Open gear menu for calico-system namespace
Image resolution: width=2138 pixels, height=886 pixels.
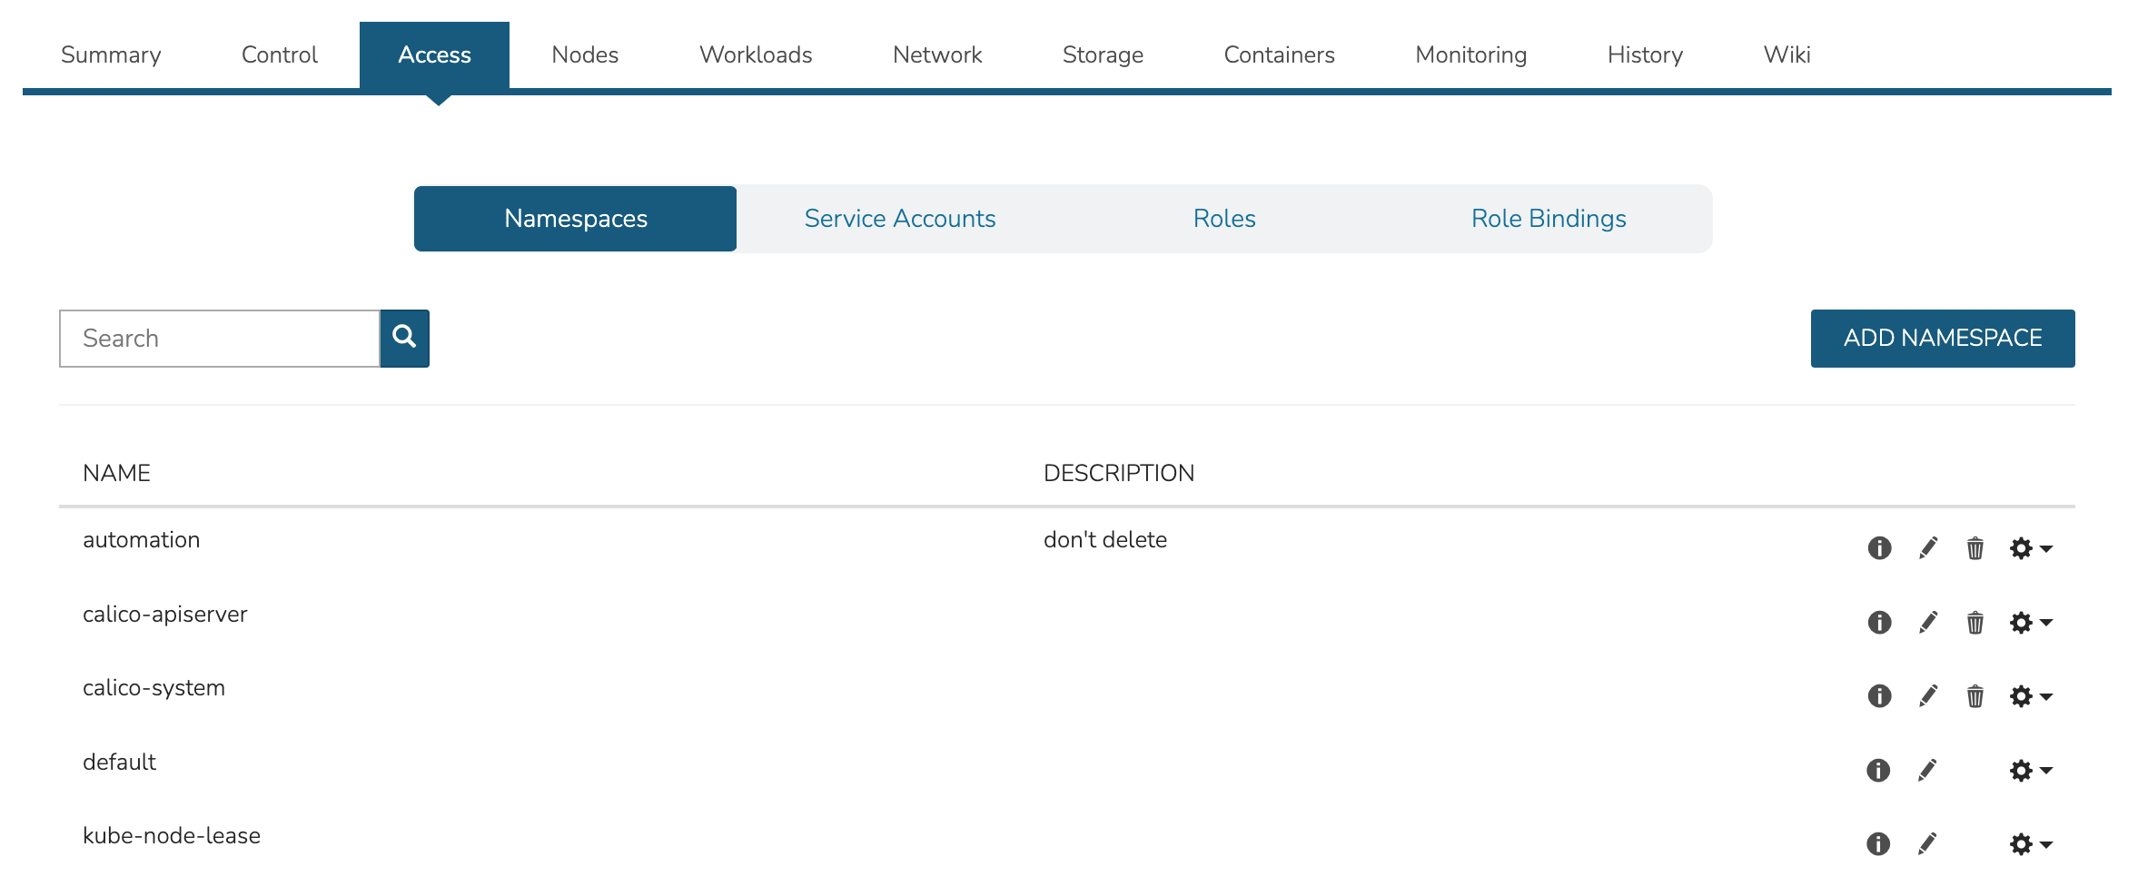[x=2031, y=697]
